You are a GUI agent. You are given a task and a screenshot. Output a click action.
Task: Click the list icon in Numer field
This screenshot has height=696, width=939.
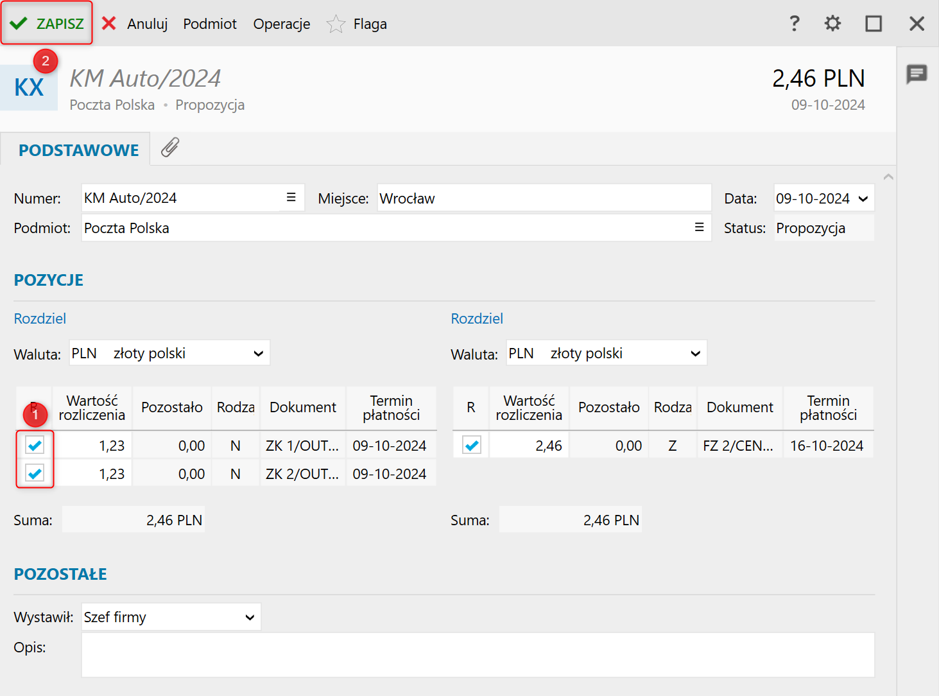(x=291, y=198)
